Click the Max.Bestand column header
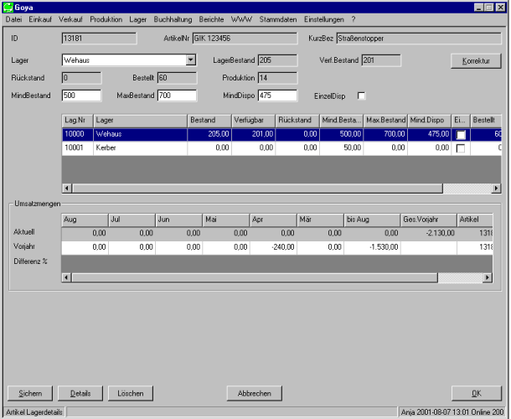 (x=385, y=121)
